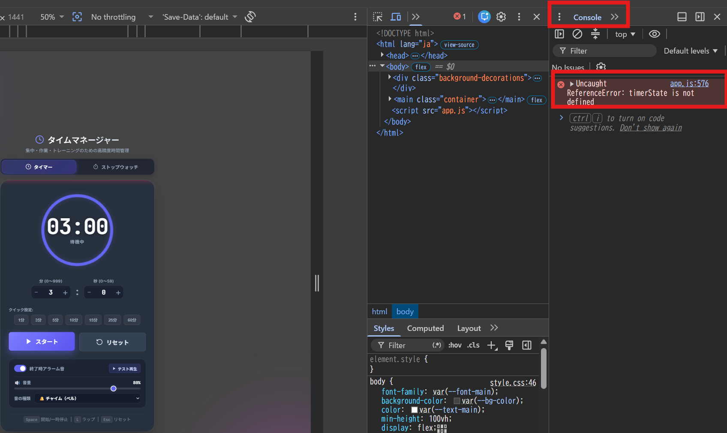Clear the console
Viewport: 727px width, 433px height.
pos(577,34)
